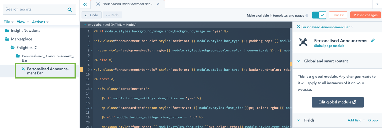Click the info icon beside templates and pages
Screen dimensions: 382x128
pos(307,15)
